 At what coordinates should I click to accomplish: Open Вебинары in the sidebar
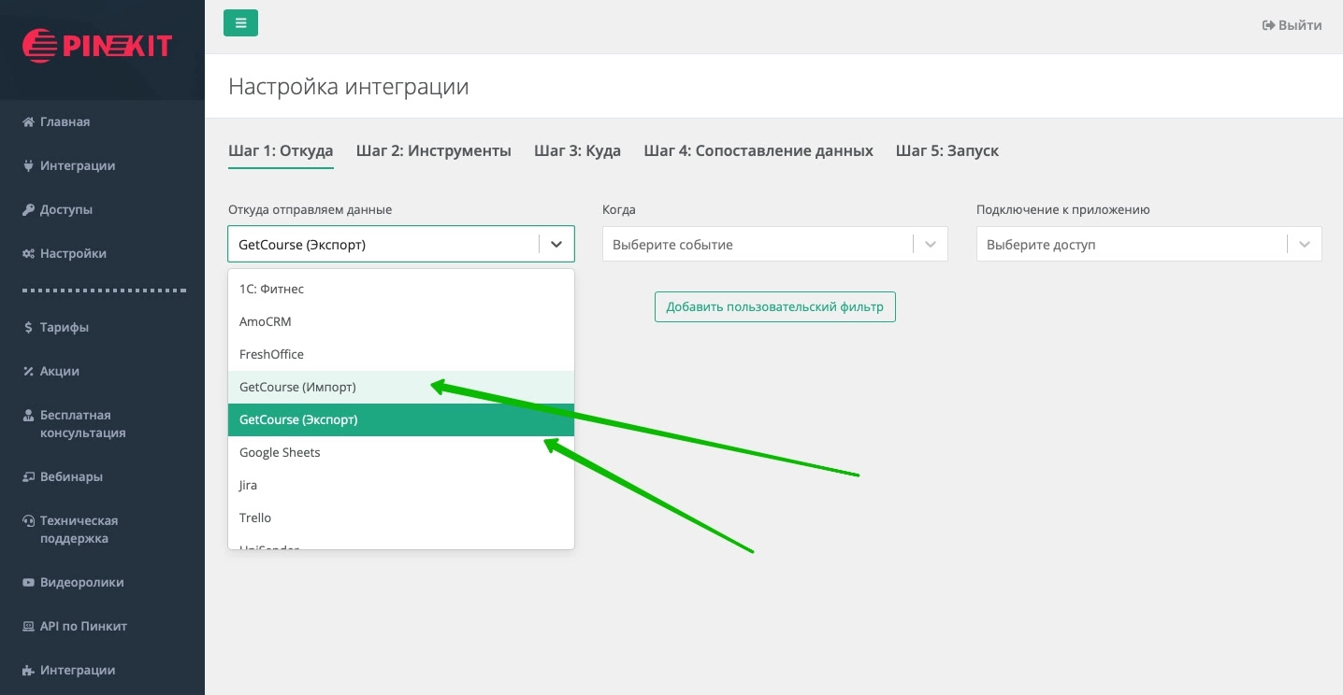coord(71,477)
